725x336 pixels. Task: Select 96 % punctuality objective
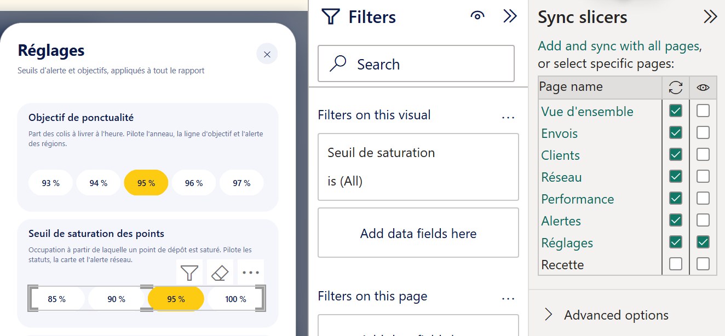pyautogui.click(x=194, y=183)
